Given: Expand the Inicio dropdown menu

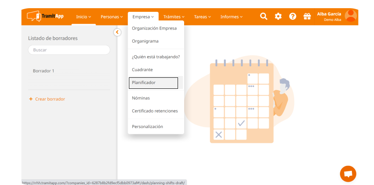Looking at the screenshot, I should pyautogui.click(x=83, y=17).
